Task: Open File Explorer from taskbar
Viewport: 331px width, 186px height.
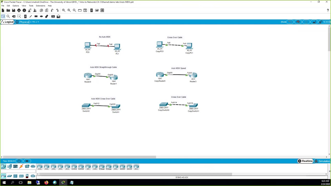Action: [x=29, y=183]
